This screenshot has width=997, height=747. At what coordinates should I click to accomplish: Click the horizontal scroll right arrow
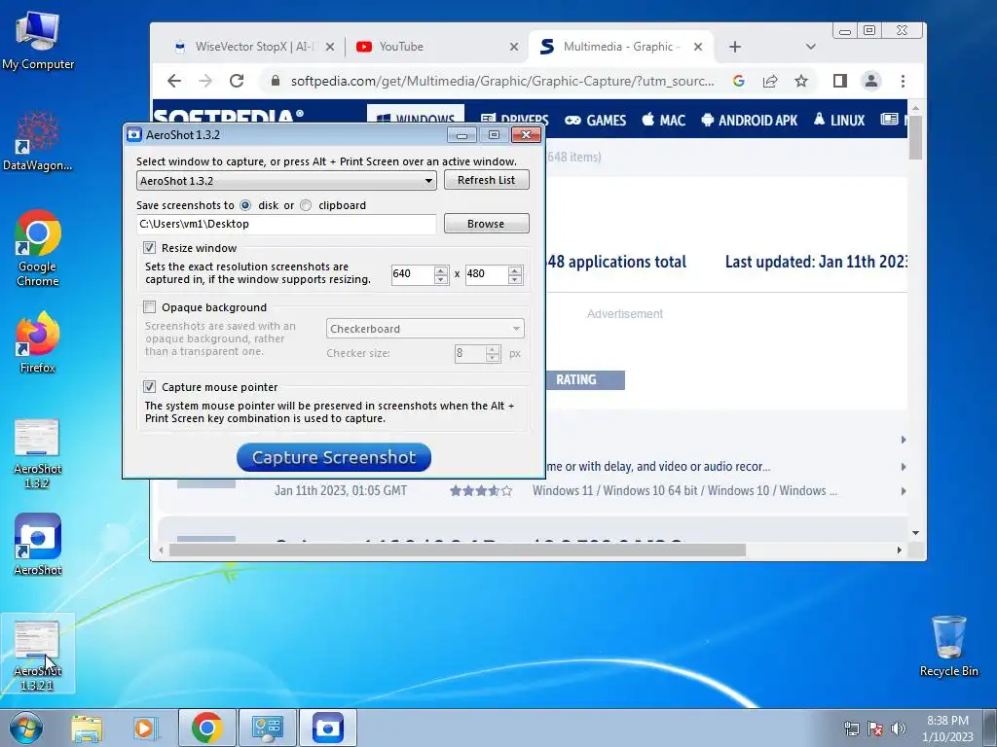tap(899, 551)
